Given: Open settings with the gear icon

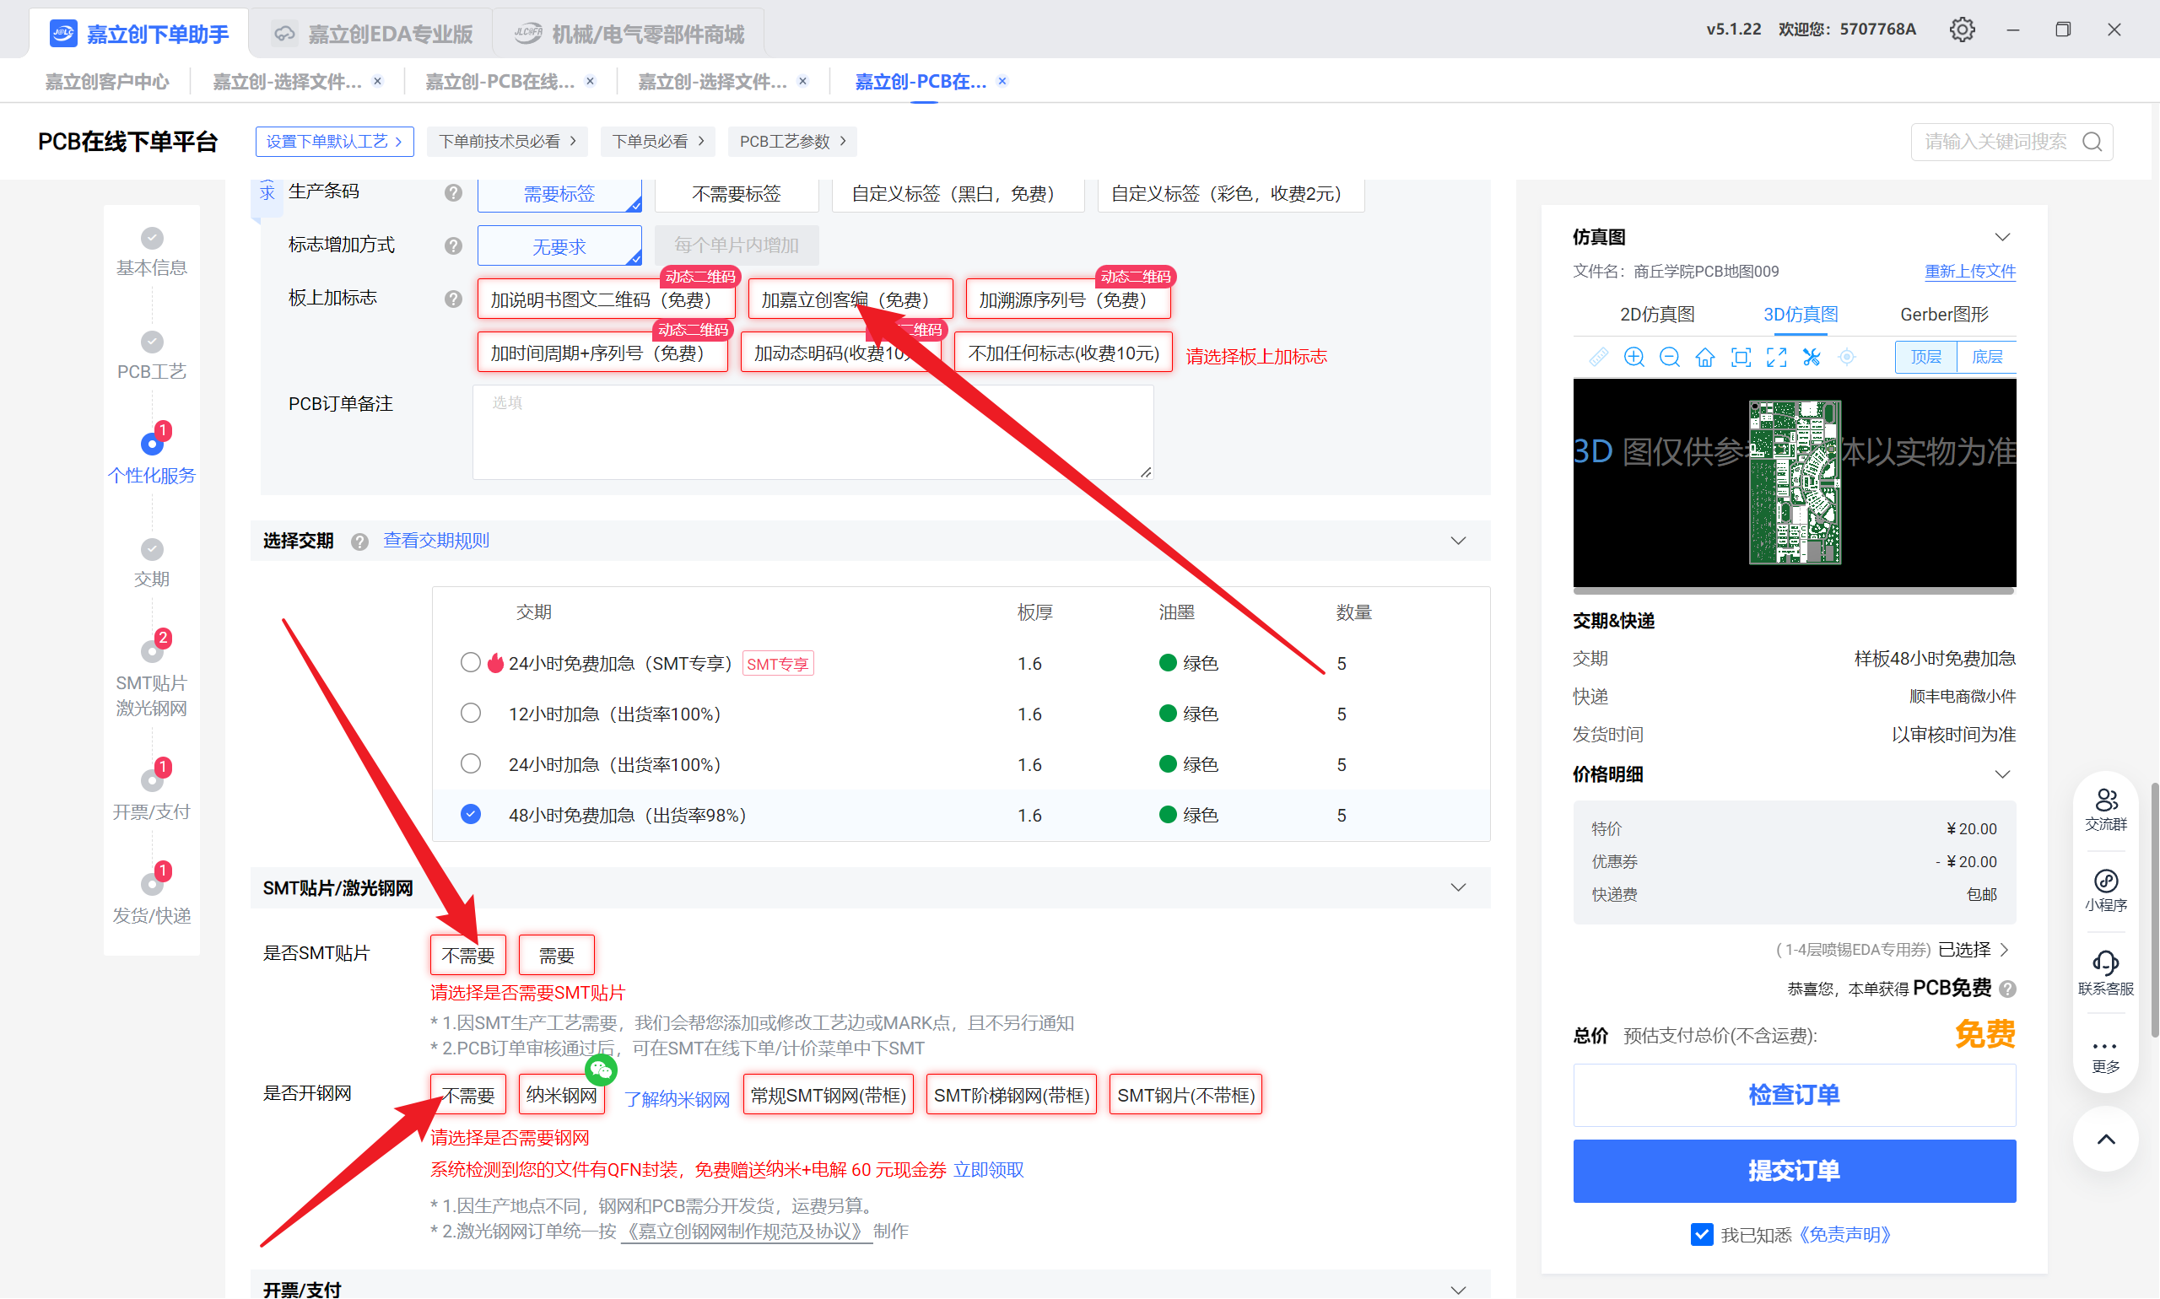Looking at the screenshot, I should [x=1962, y=30].
